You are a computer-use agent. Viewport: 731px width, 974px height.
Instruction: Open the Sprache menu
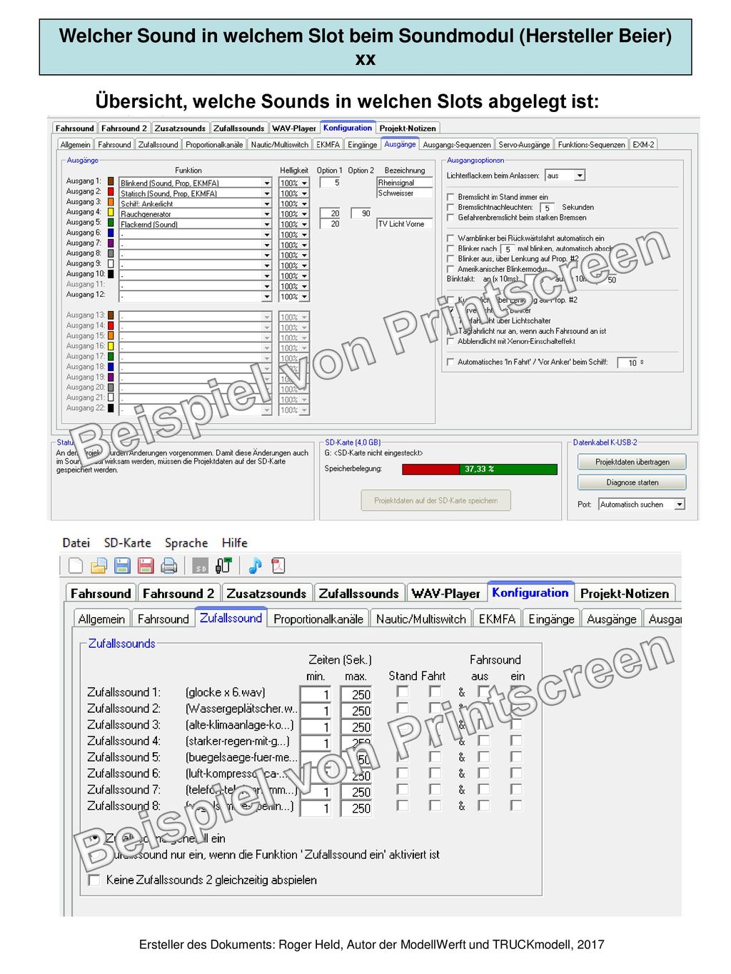coord(186,543)
